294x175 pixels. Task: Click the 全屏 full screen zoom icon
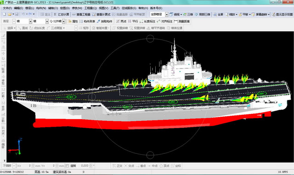(x=215, y=14)
